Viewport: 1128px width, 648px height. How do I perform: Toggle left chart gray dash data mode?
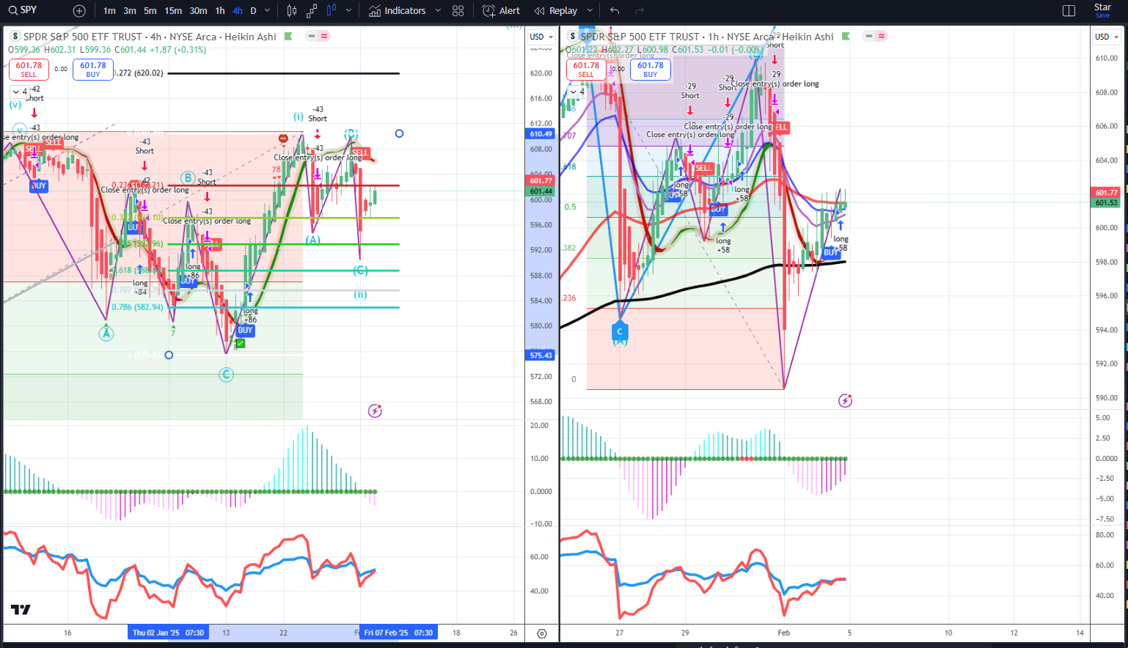click(x=312, y=36)
